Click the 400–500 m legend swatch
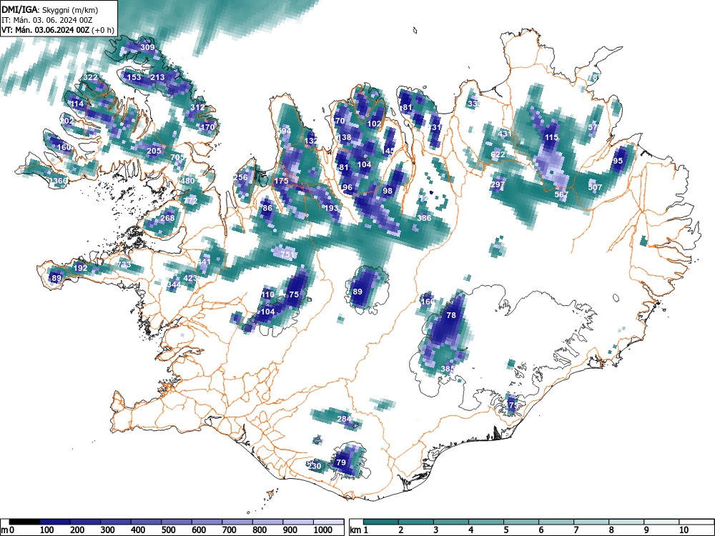Viewport: 715px width, 536px height. coord(147,522)
